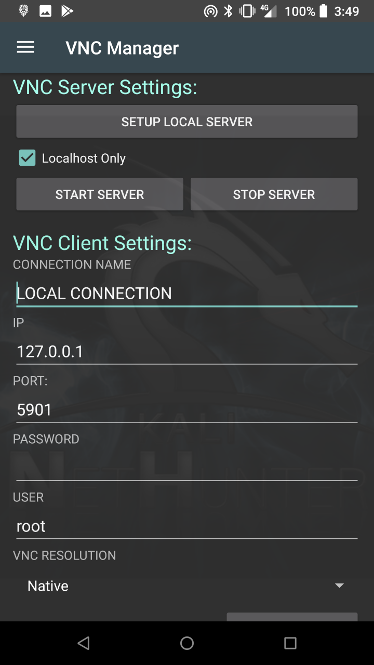Expand the VNC Resolution dropdown arrow
The height and width of the screenshot is (665, 374).
pos(339,586)
